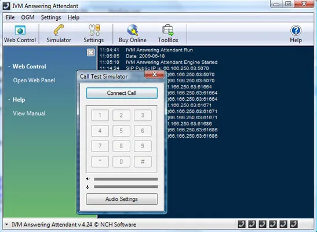Open Audio Settings in the simulator
This screenshot has width=317, height=232.
click(x=122, y=199)
